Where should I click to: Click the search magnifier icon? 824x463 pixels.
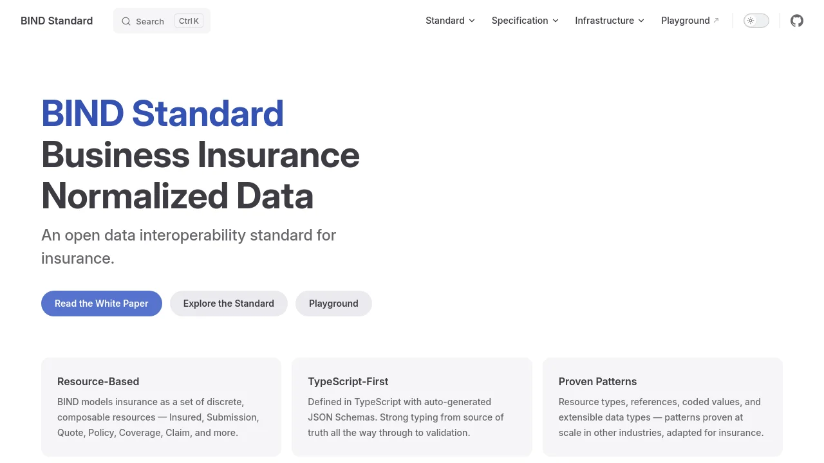126,21
